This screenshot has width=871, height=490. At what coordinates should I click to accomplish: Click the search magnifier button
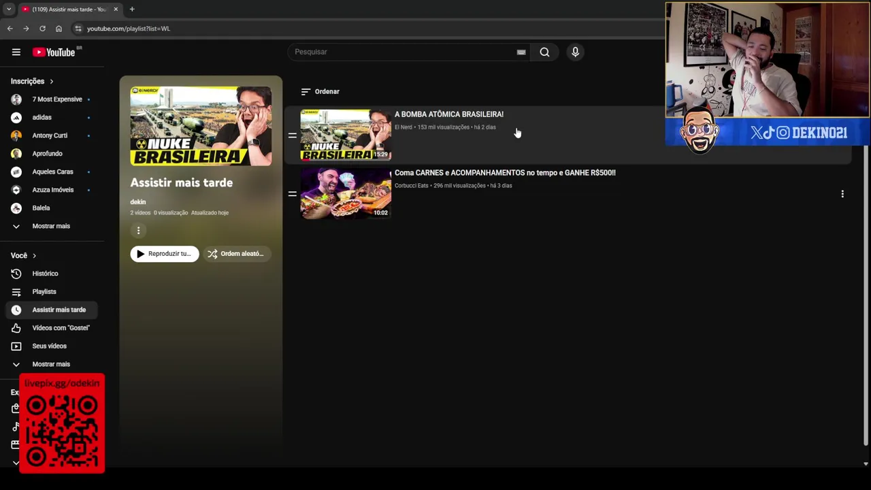point(544,52)
